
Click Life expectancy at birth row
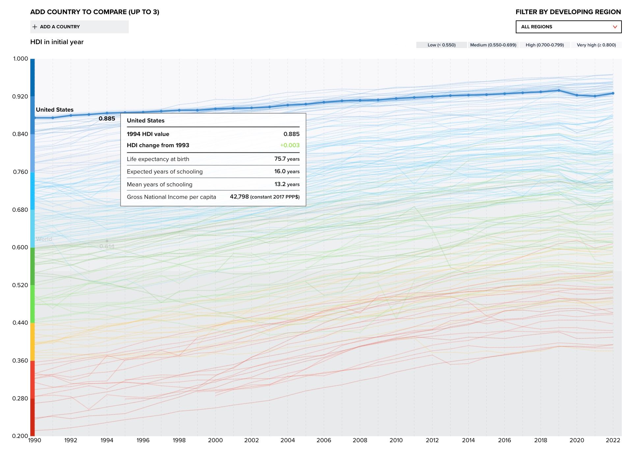coord(213,159)
